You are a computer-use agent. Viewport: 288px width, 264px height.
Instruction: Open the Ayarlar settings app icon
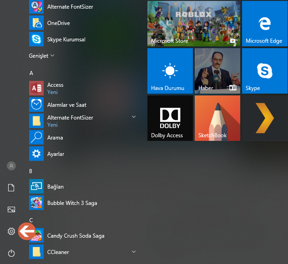[36, 154]
